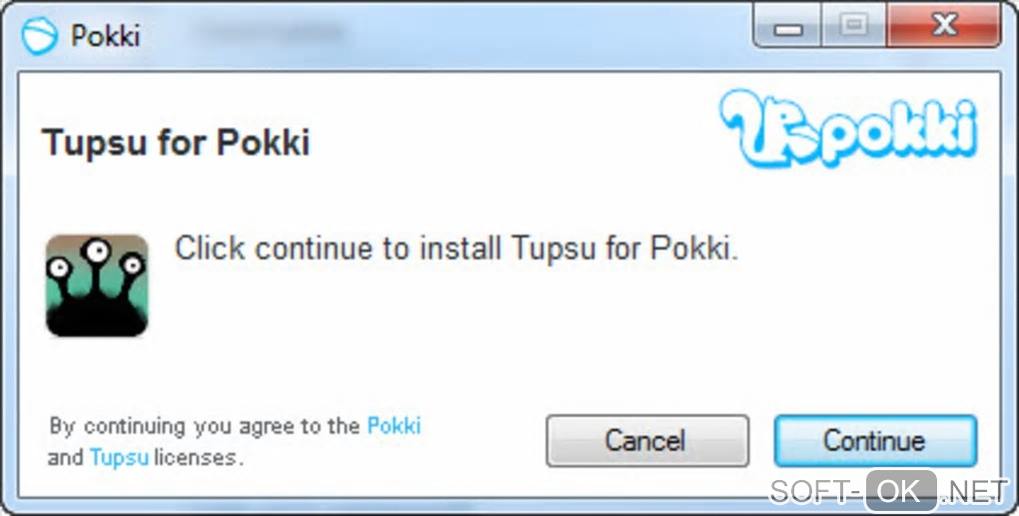The height and width of the screenshot is (516, 1019).
Task: Click the Tupsu monster app icon
Action: (x=97, y=285)
